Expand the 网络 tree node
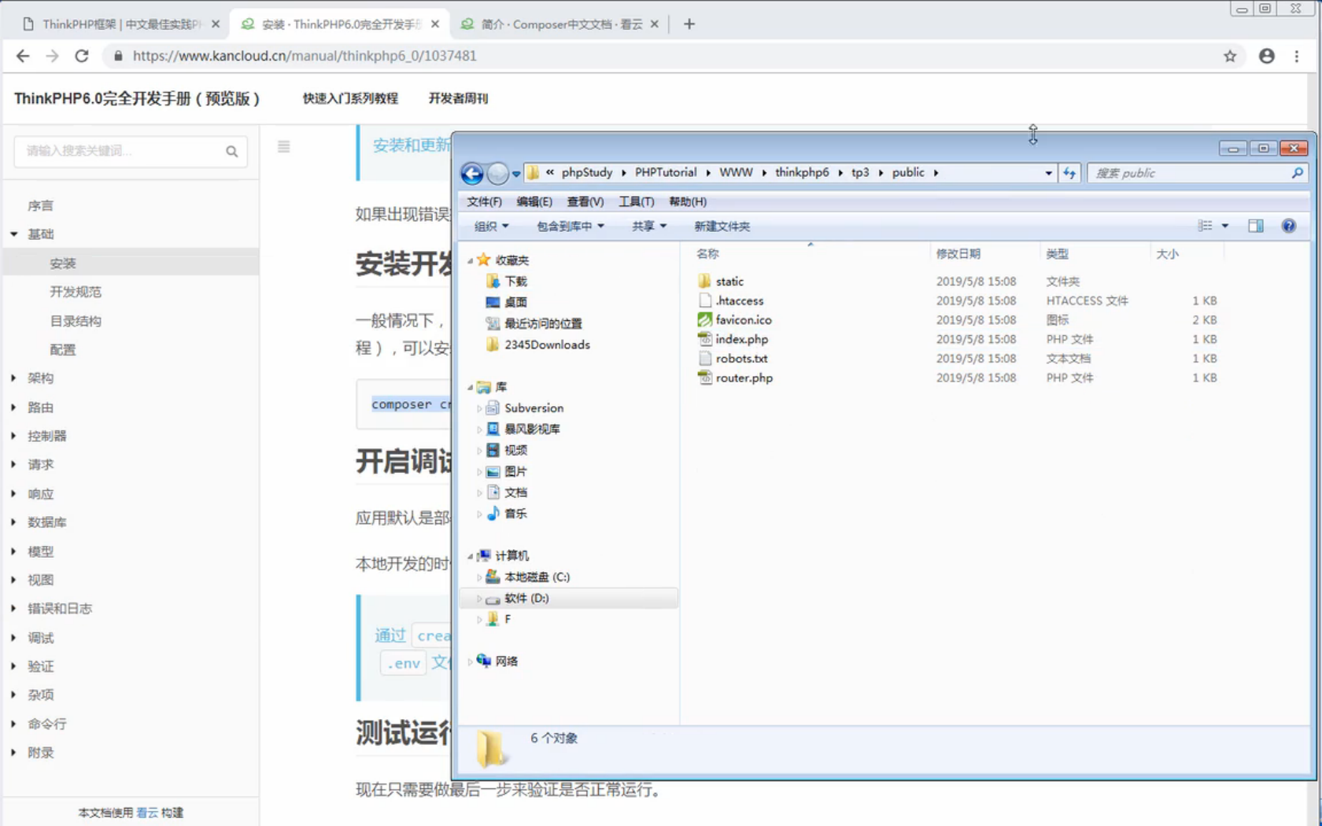The height and width of the screenshot is (826, 1322). [471, 662]
